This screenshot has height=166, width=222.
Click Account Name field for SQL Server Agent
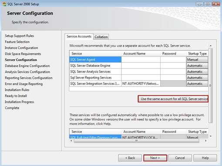(141, 59)
